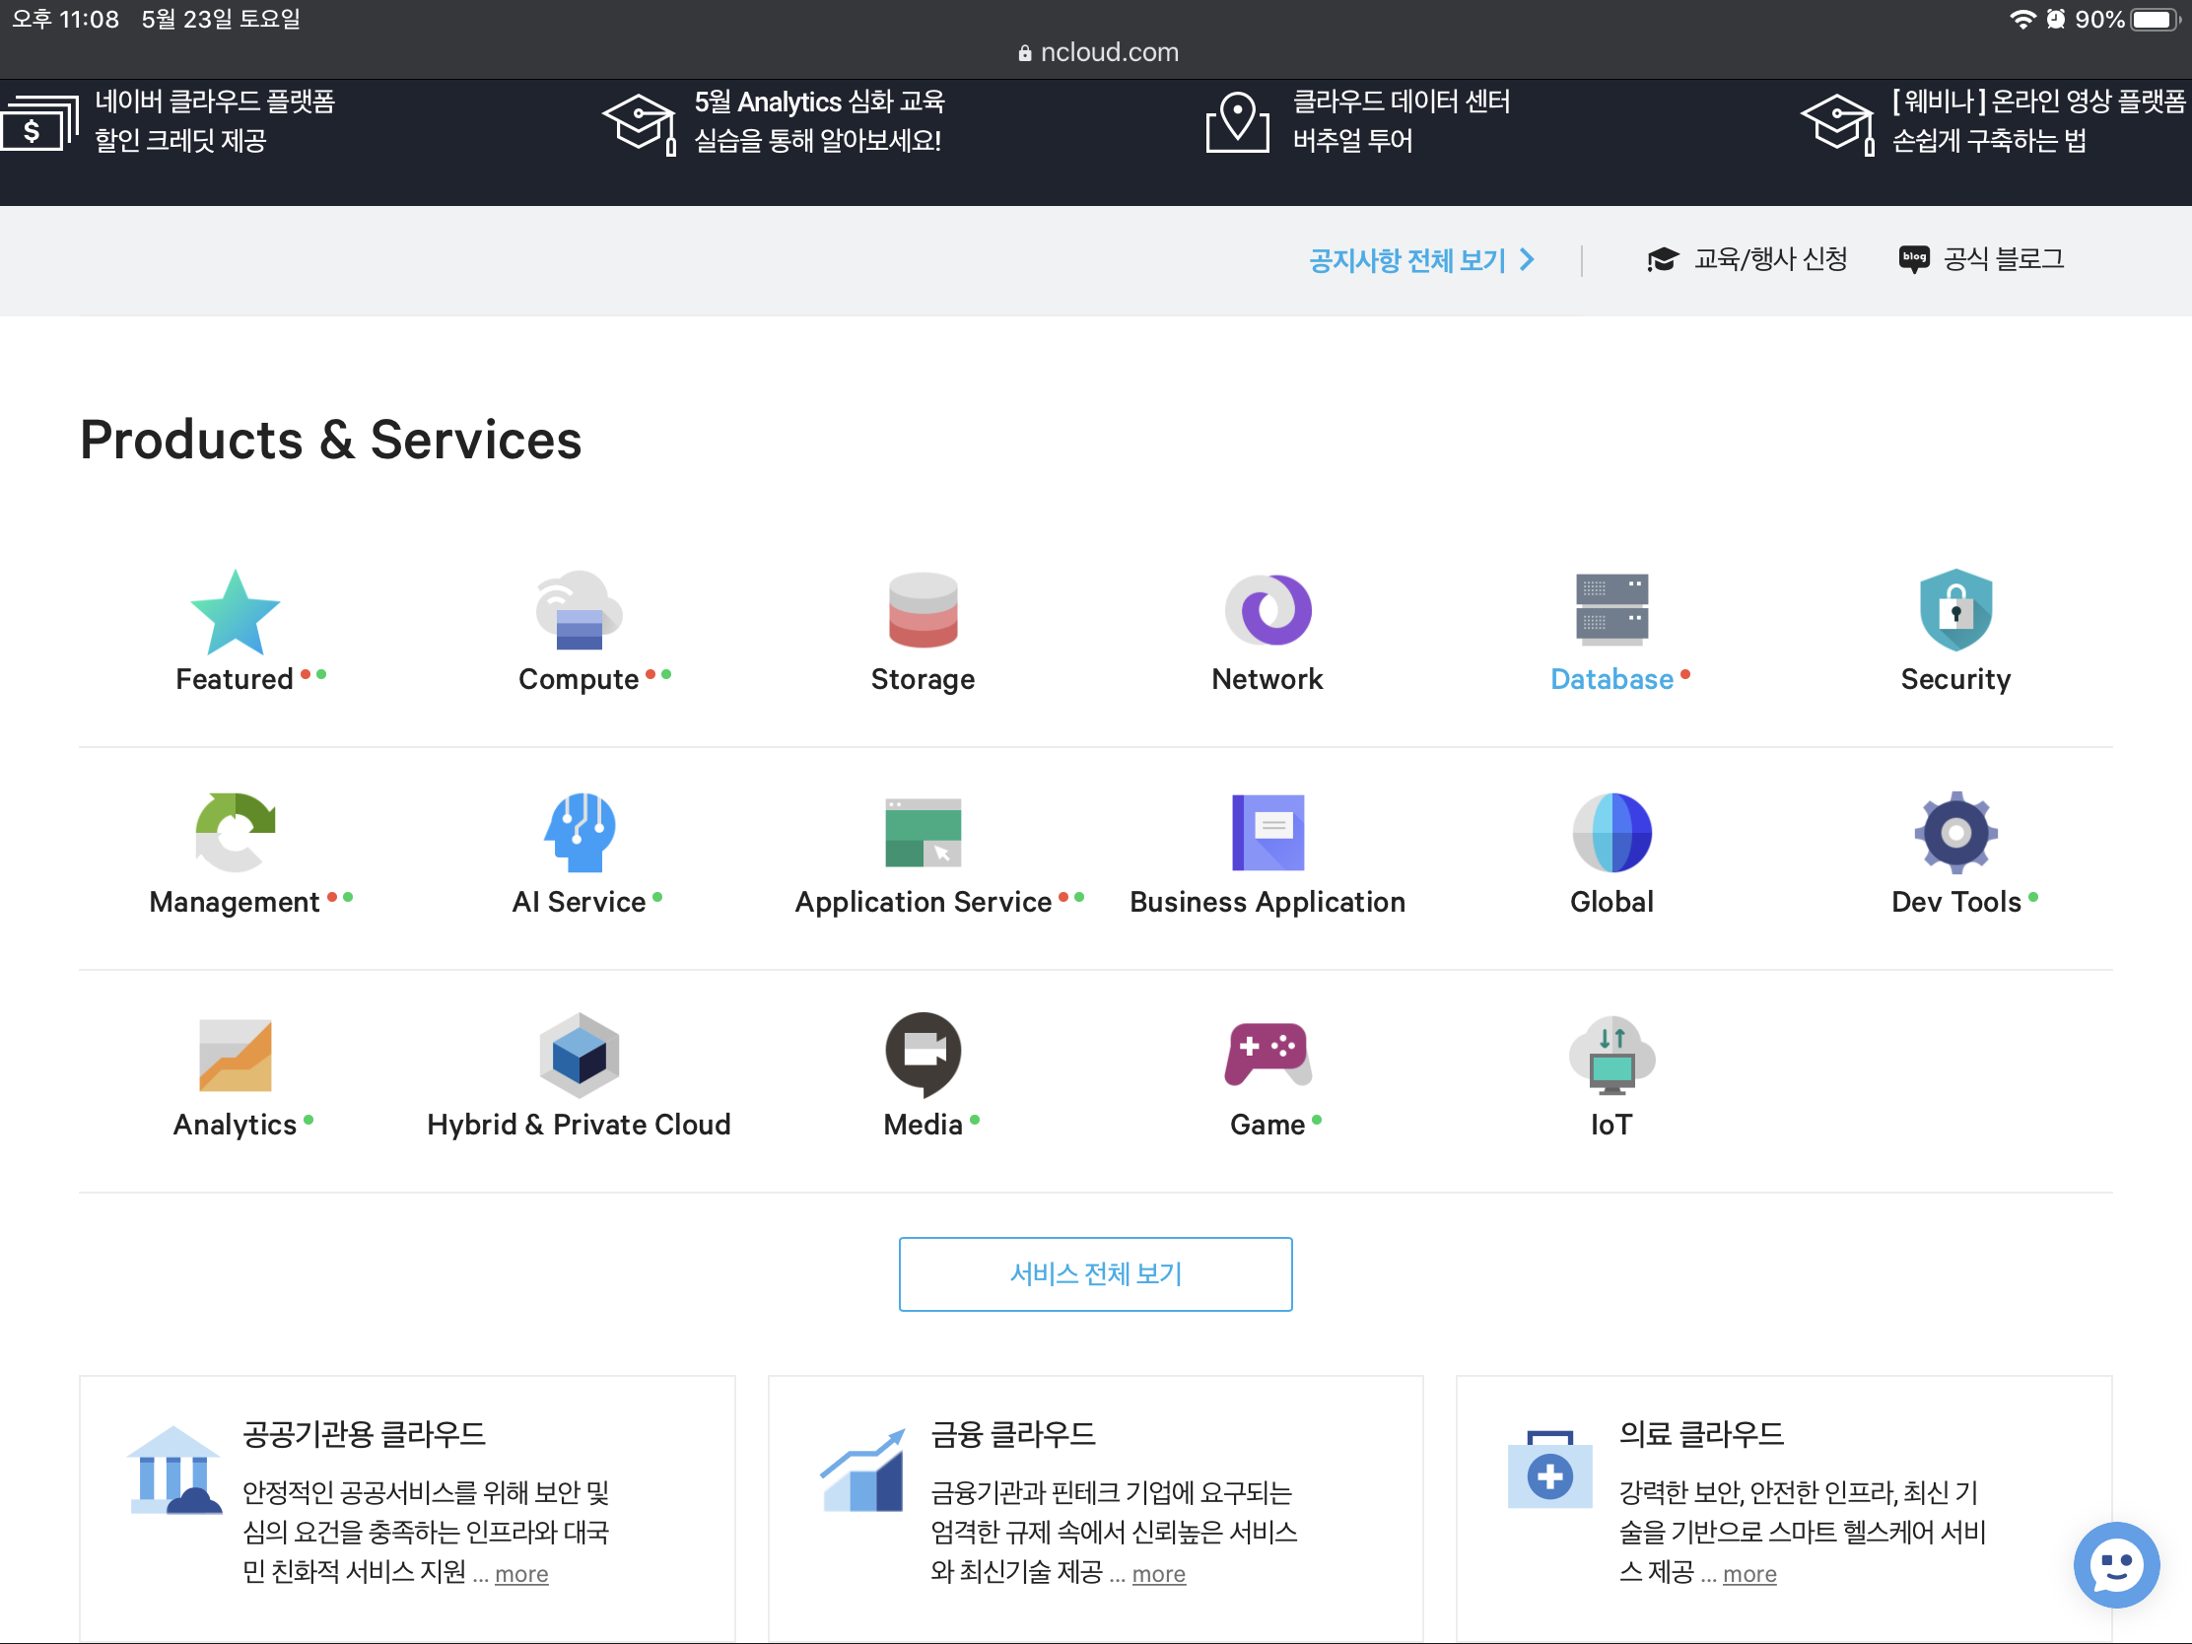Select the Storage cylinder icon
2192x1644 pixels.
[923, 610]
